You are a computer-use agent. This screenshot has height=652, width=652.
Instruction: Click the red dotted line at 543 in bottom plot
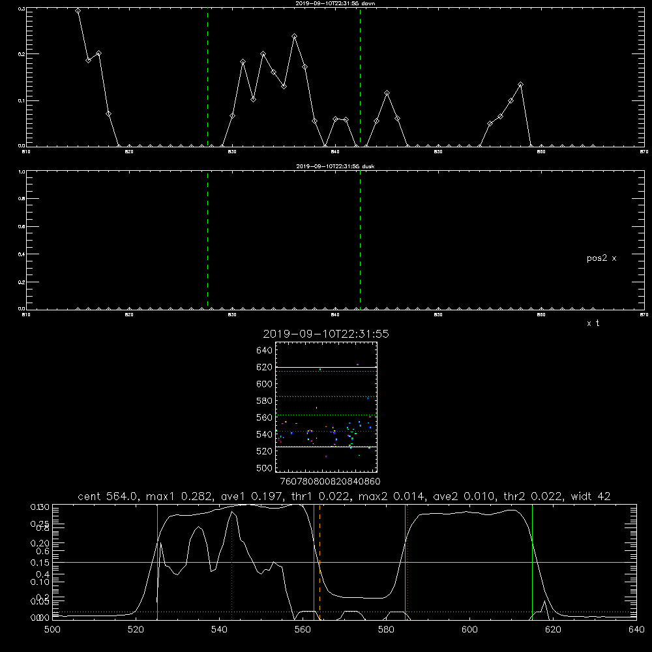pos(231,562)
